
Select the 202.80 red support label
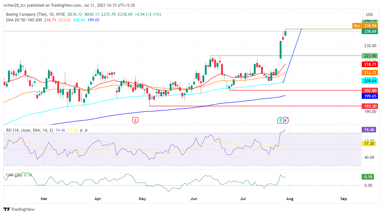click(x=370, y=90)
